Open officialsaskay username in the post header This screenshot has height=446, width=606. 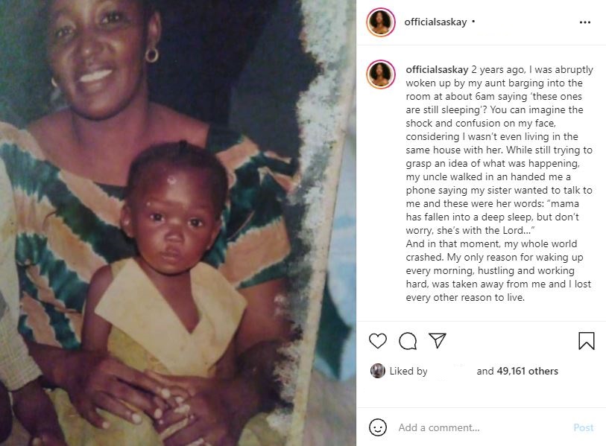[x=435, y=22]
